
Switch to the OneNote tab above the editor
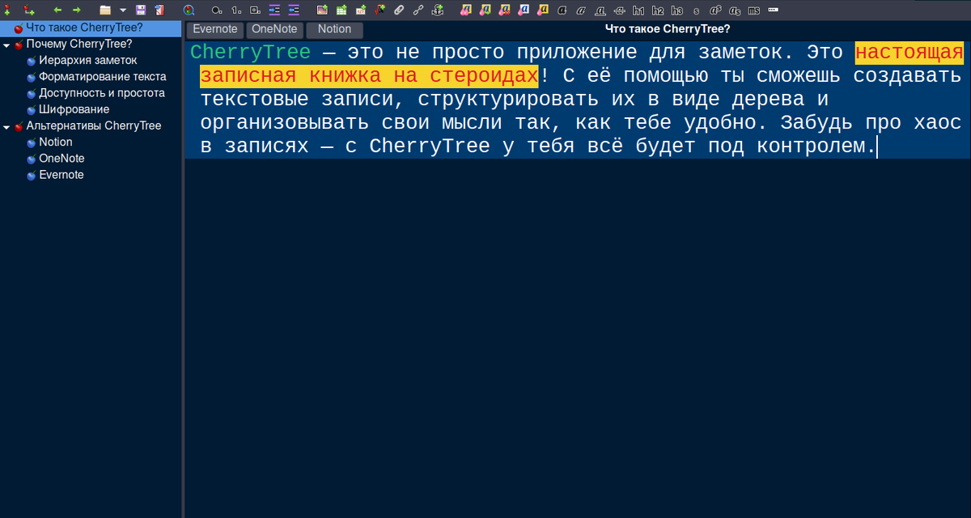pyautogui.click(x=275, y=30)
